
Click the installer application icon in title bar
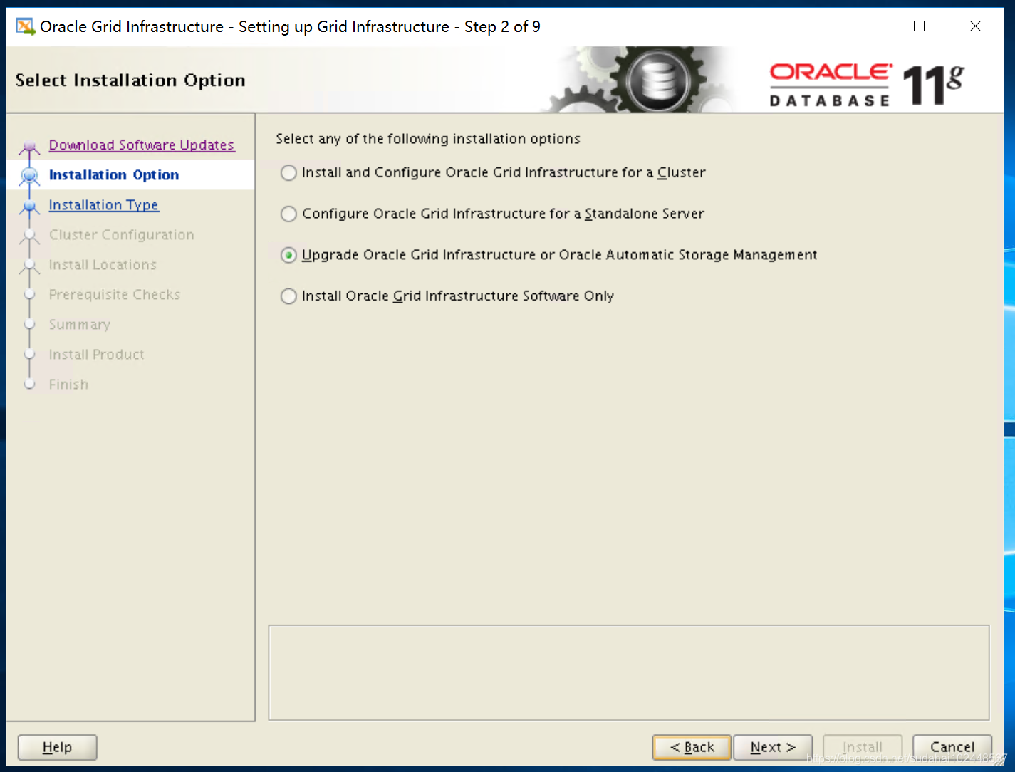[x=26, y=27]
